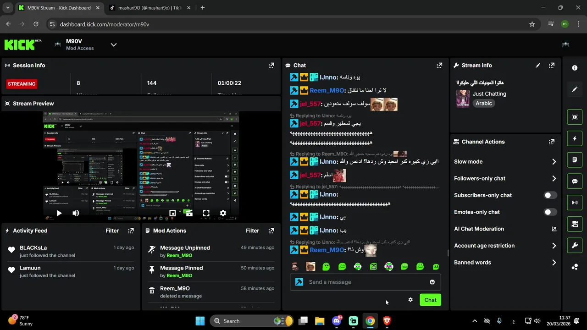Enable theater mode in stream preview
587x330 pixels.
[x=189, y=213]
